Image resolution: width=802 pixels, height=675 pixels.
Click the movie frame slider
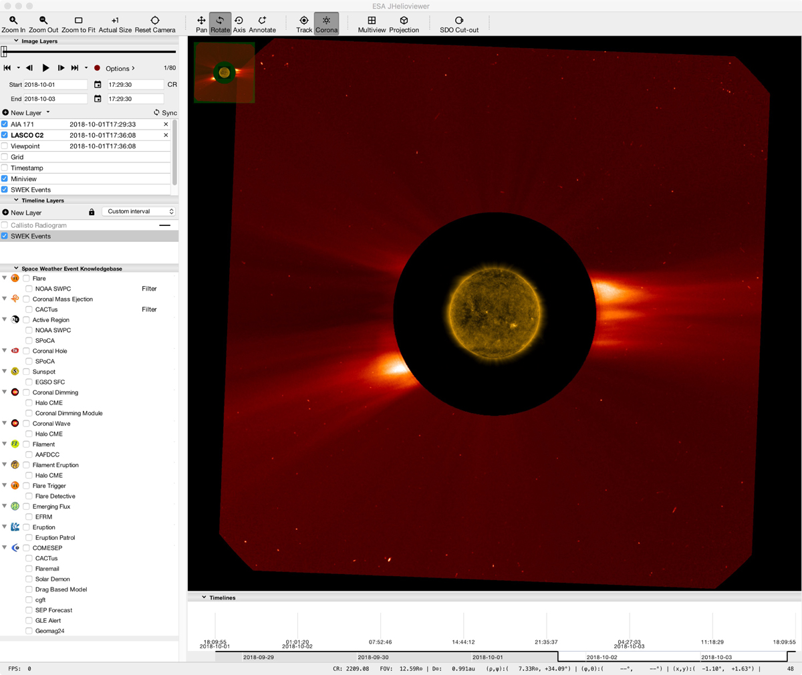89,51
